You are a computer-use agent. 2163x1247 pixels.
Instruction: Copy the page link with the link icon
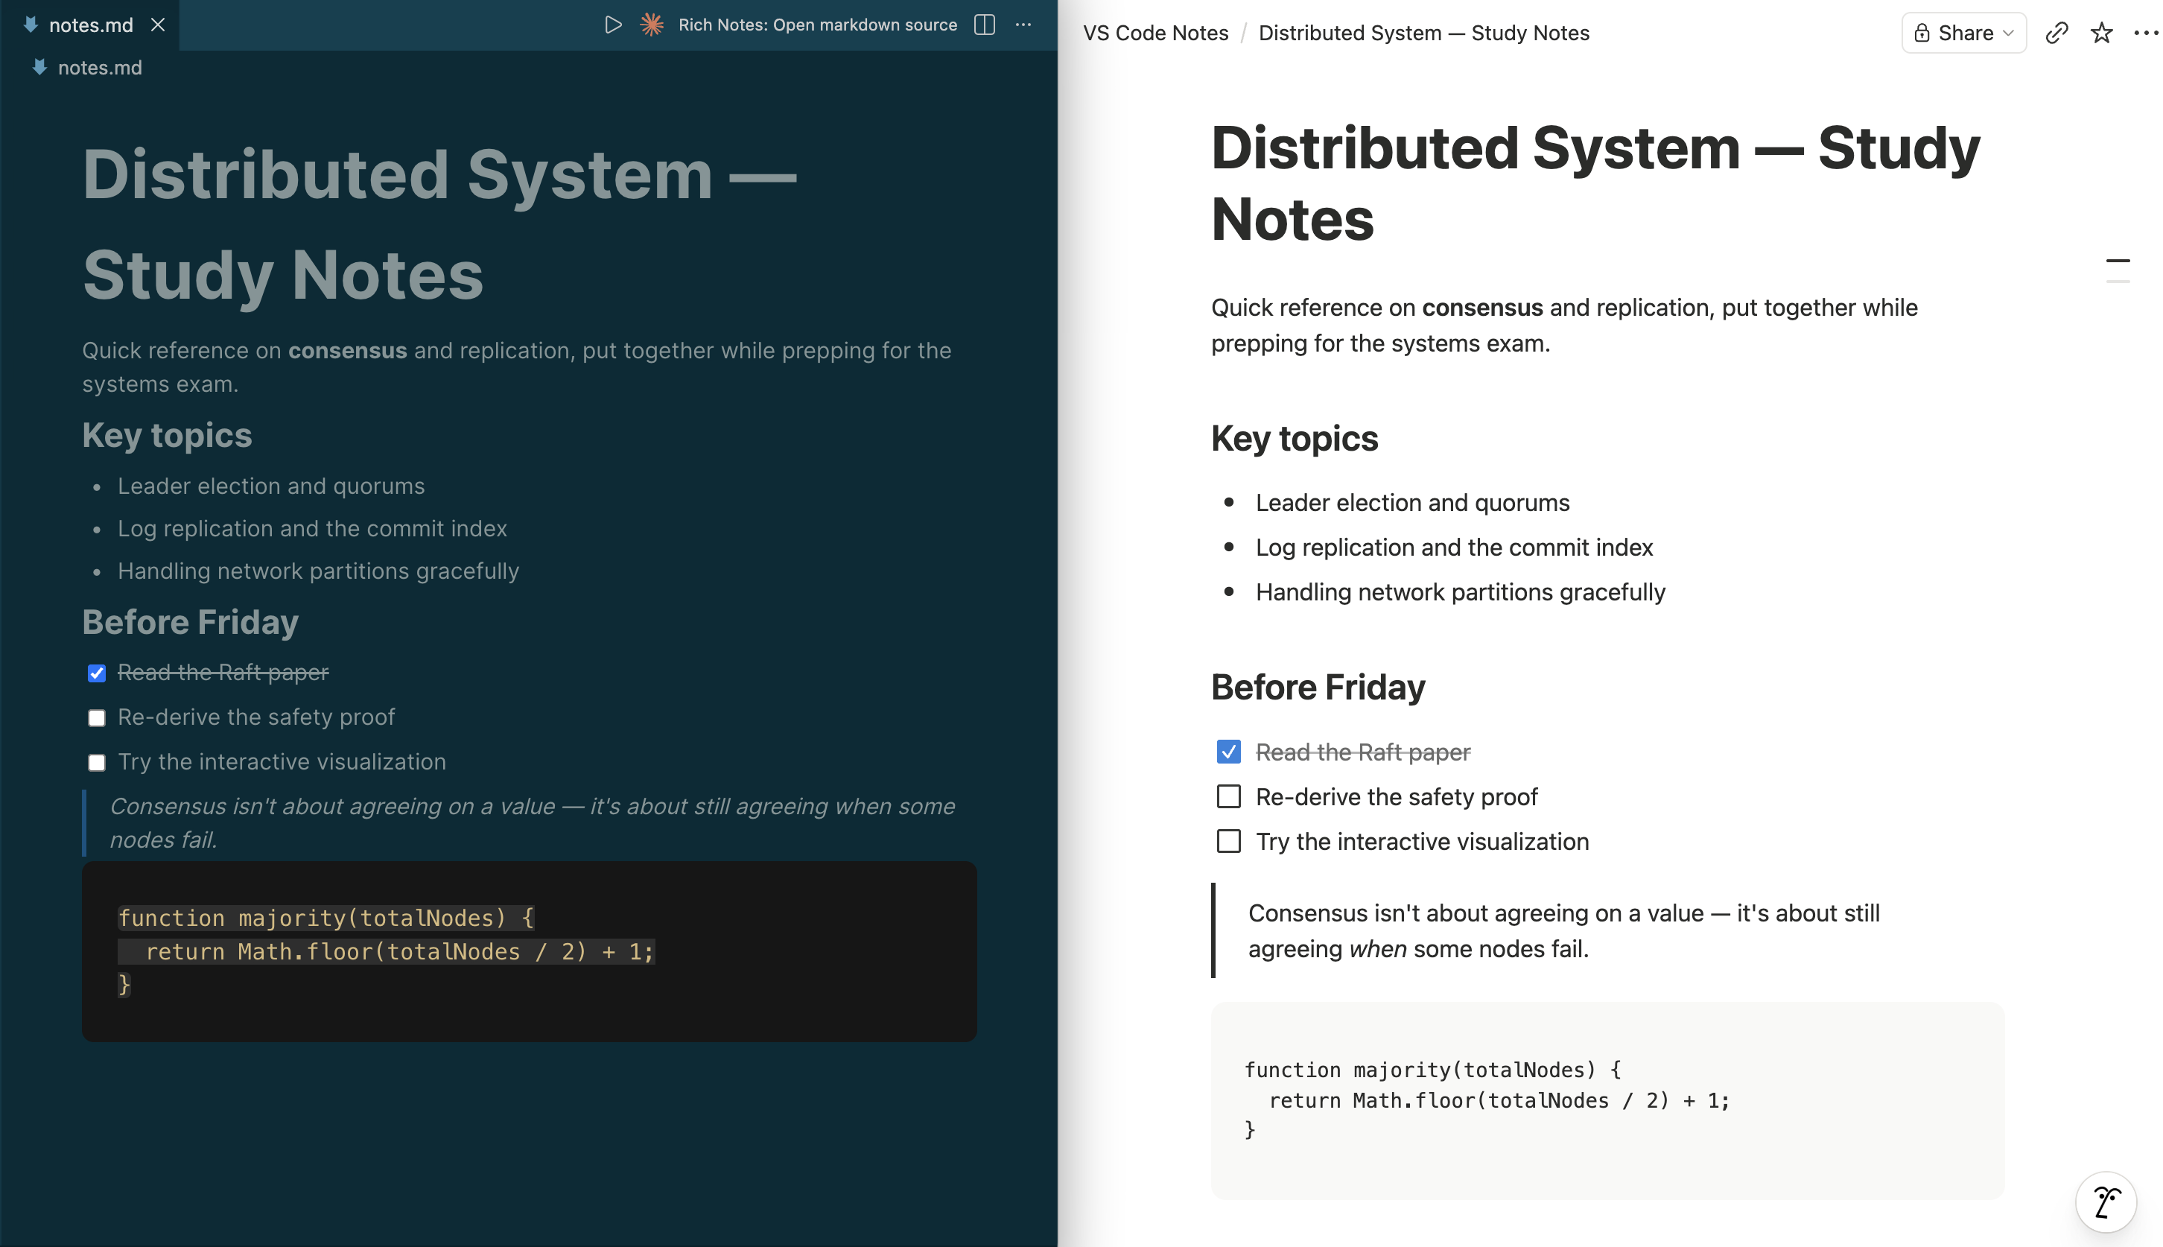pos(2056,33)
